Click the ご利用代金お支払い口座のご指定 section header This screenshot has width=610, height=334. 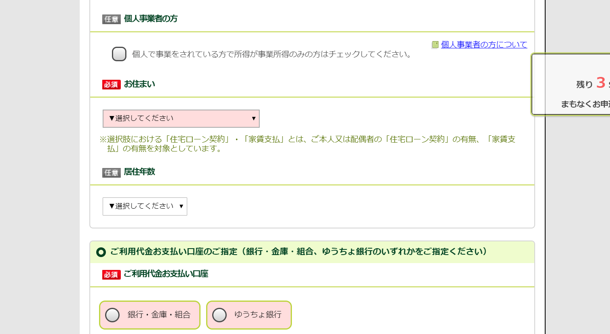pos(312,252)
